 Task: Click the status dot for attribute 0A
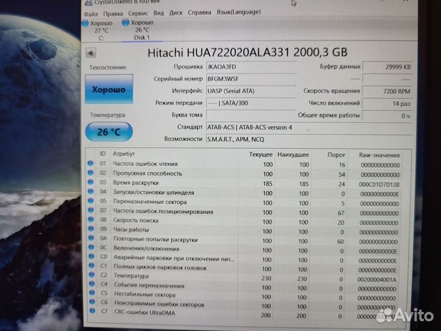click(91, 238)
